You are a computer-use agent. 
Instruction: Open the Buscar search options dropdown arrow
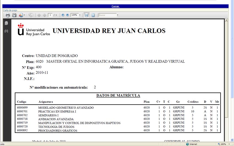coord(118,15)
